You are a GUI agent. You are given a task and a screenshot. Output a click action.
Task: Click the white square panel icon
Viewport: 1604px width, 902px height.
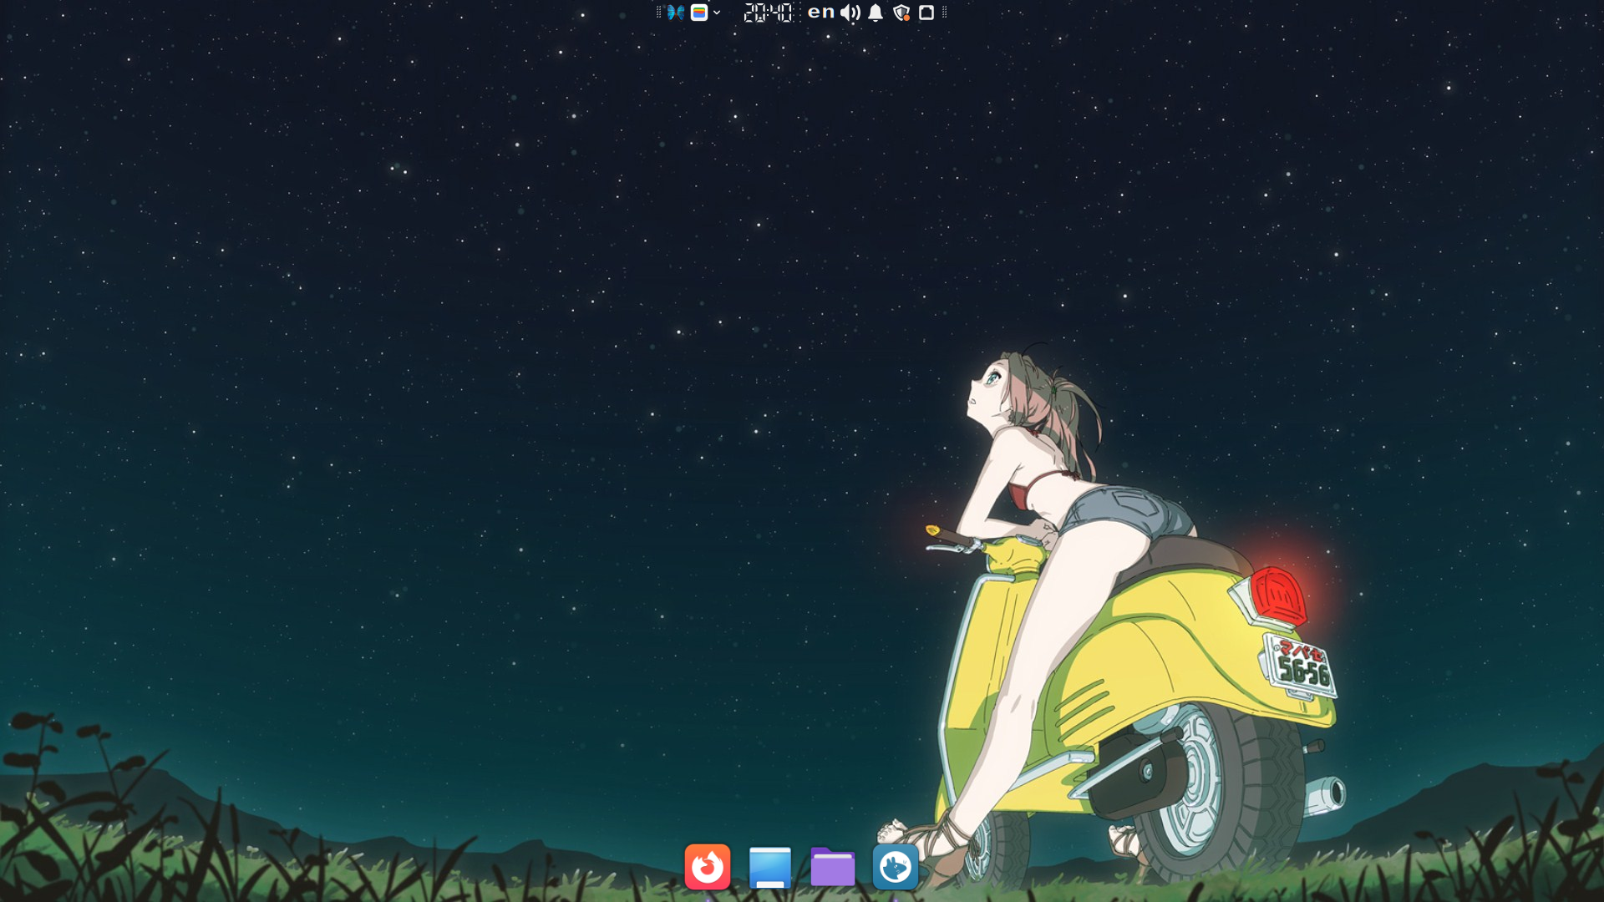pyautogui.click(x=926, y=13)
